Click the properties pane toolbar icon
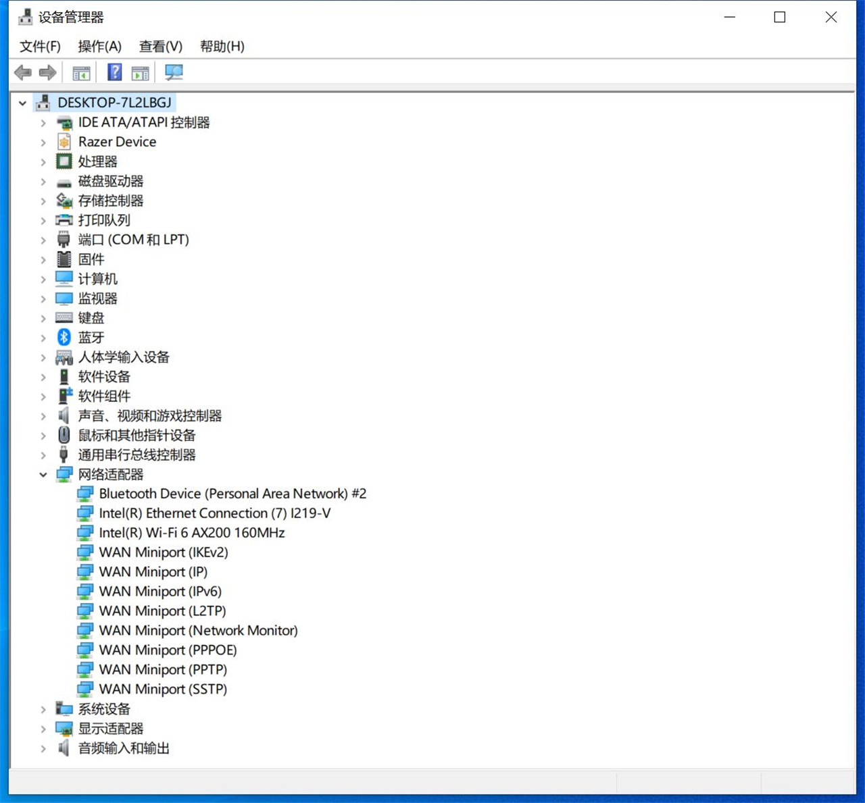The image size is (865, 803). [141, 72]
